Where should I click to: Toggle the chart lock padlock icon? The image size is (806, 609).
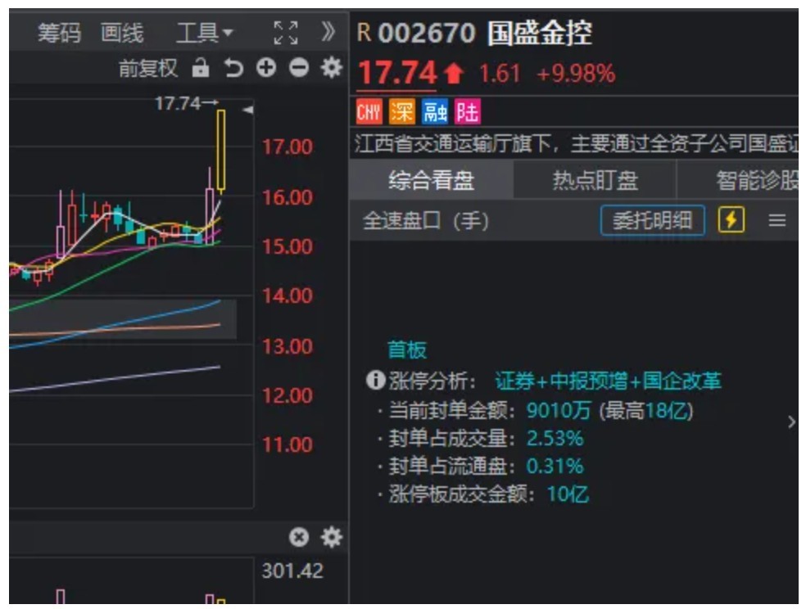point(200,69)
